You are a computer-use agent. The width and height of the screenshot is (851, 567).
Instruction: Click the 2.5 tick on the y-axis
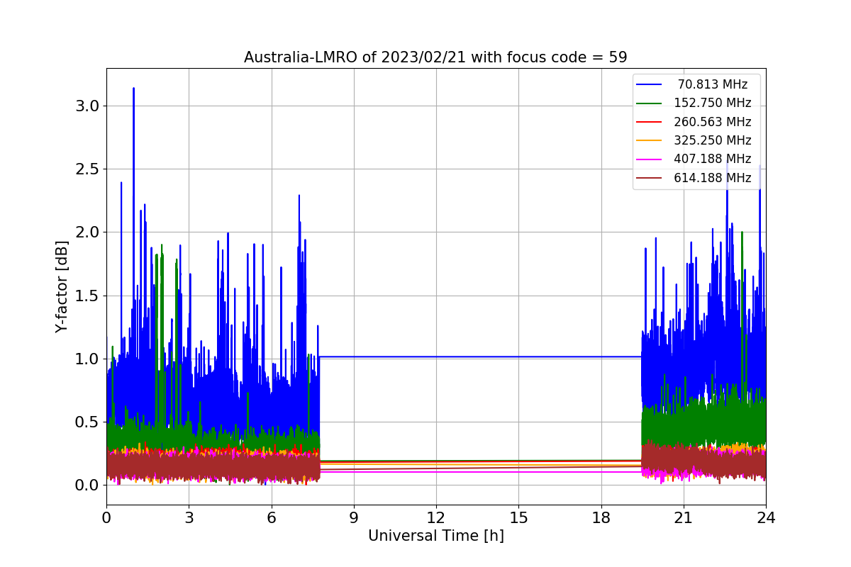tap(89, 169)
